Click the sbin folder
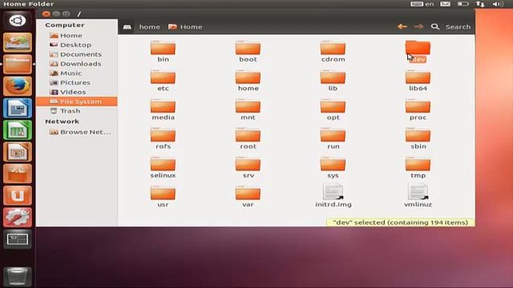The height and width of the screenshot is (288, 513). pos(418,138)
